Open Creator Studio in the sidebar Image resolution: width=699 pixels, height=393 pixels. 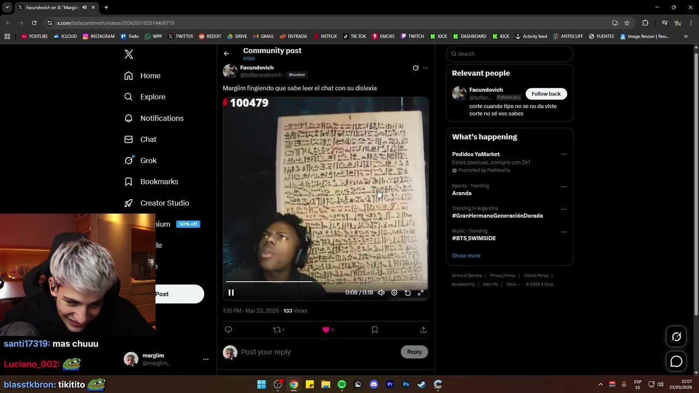157,203
